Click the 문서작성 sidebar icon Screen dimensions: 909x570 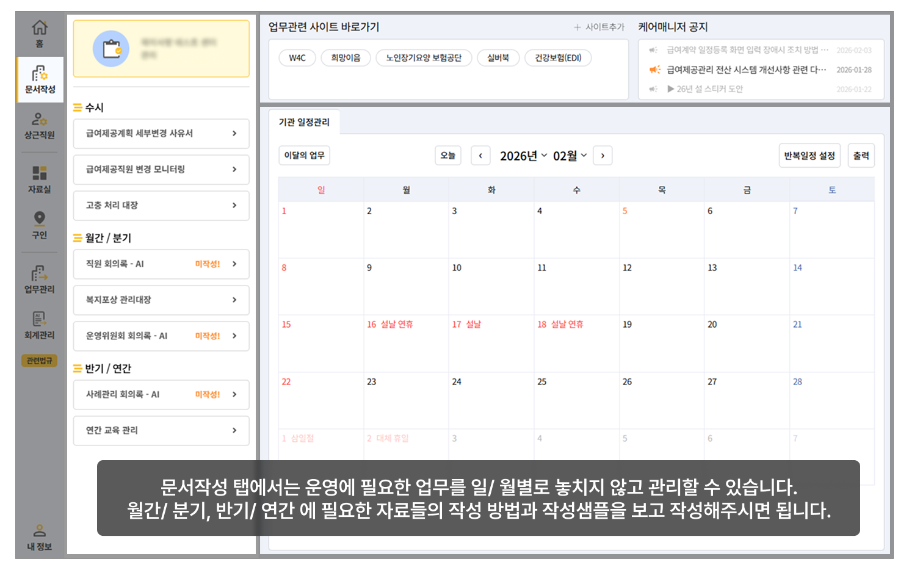point(40,74)
